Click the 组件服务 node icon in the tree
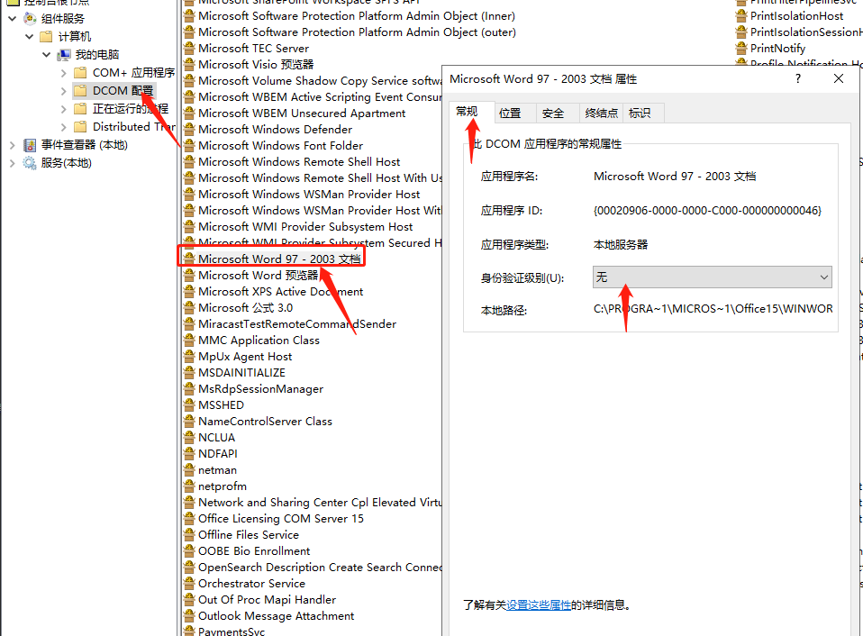The image size is (863, 636). tap(30, 19)
